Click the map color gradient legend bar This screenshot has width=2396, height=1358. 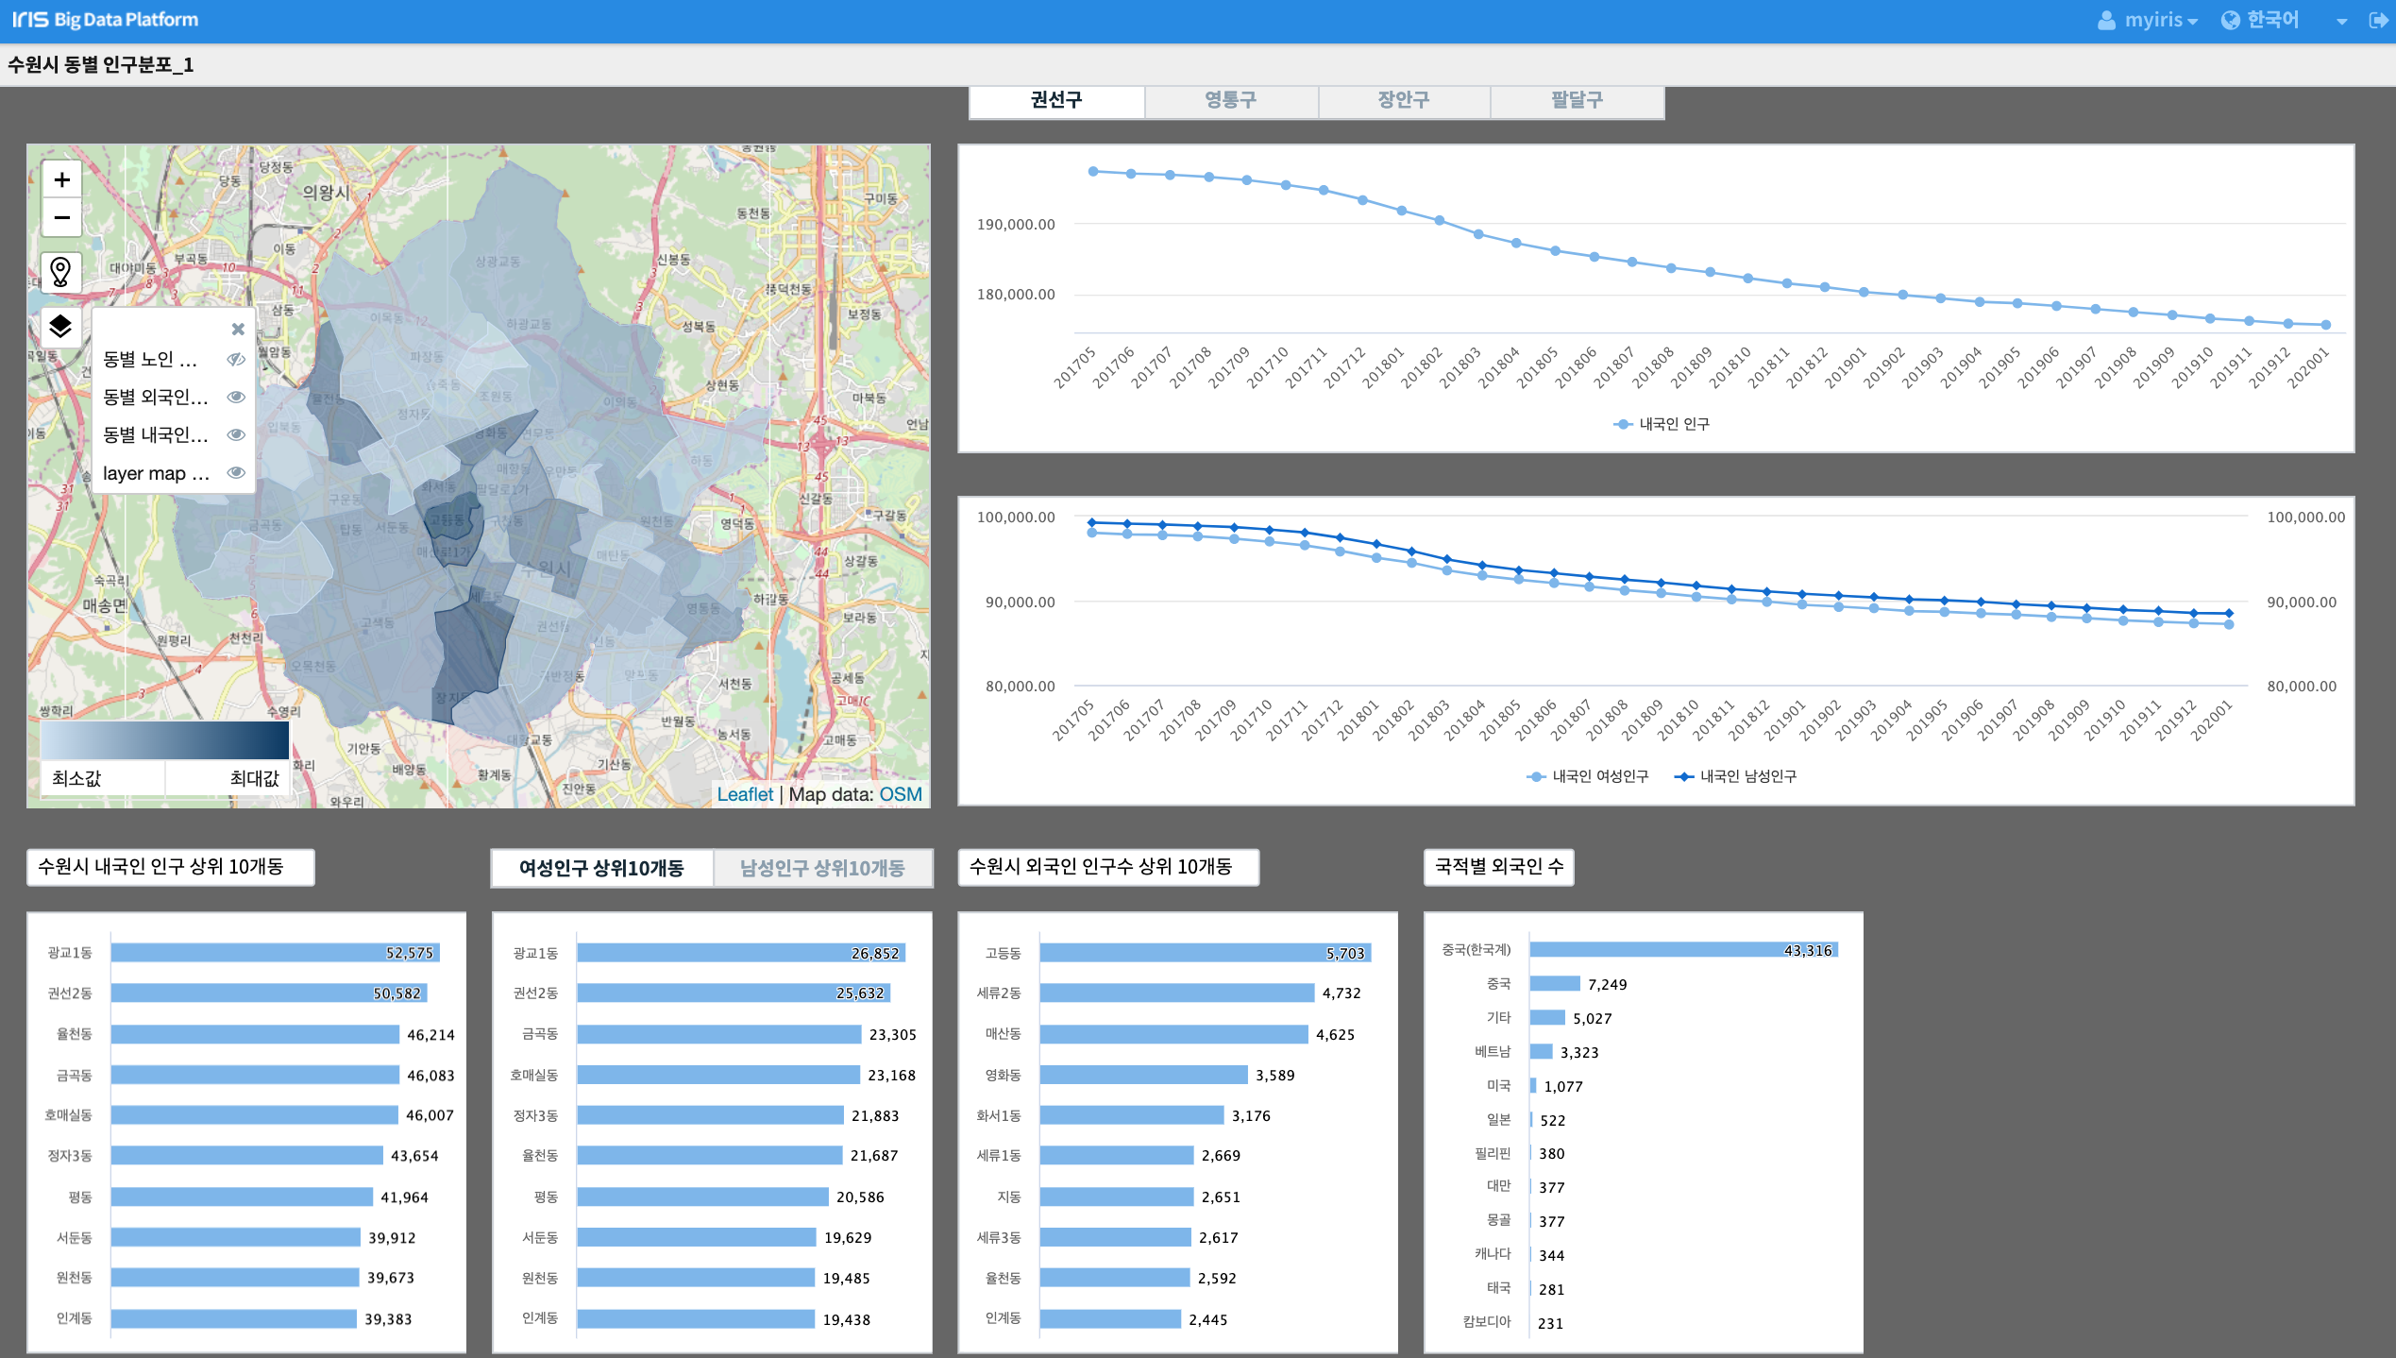click(164, 739)
